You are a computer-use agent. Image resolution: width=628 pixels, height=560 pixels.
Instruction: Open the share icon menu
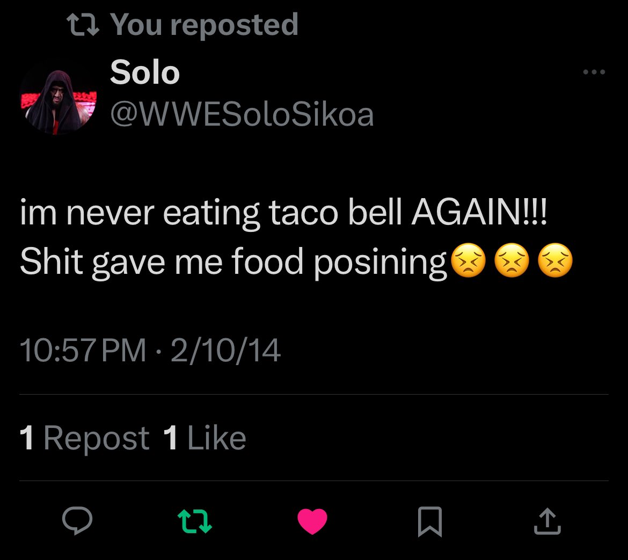(547, 521)
